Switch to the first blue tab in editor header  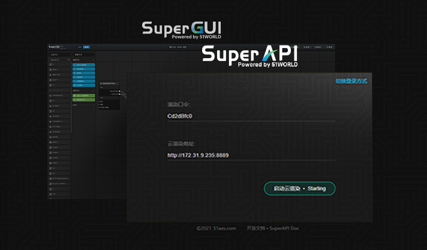[80, 46]
